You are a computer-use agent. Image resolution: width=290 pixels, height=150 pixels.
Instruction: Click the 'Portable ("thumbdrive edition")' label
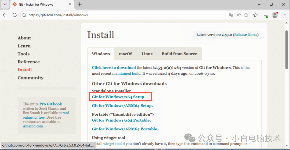pos(123,114)
